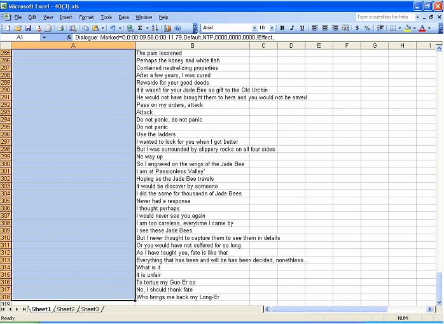Viewport: 444px width, 324px height.
Task: Select column B header
Action: coord(192,46)
